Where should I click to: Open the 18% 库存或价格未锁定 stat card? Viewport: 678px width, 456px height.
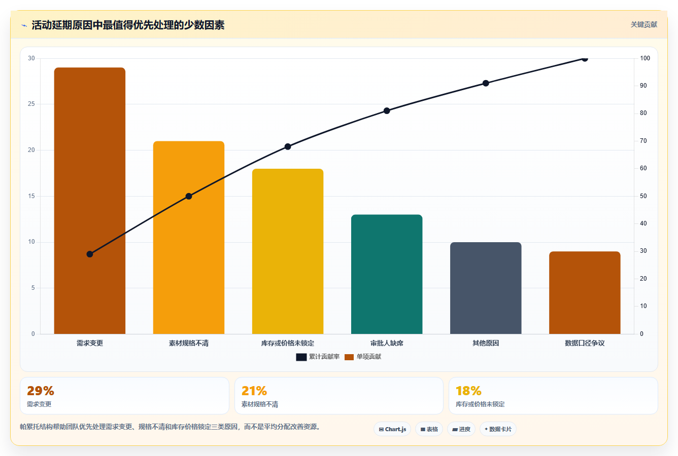(553, 396)
